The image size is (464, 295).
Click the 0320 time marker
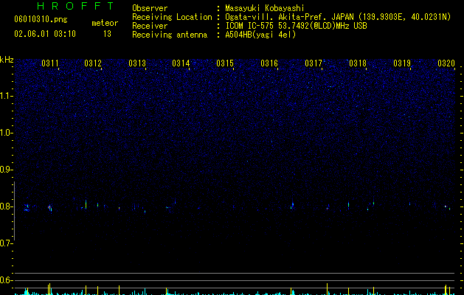446,63
